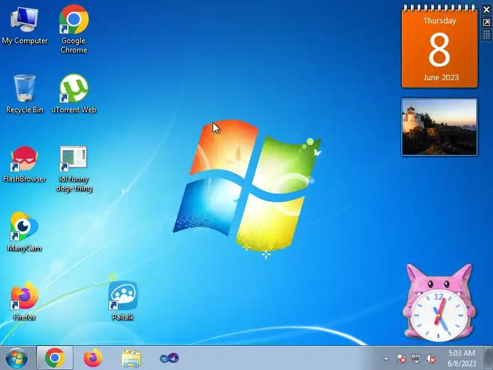Open Windows Explorer from the taskbar
This screenshot has width=493, height=370.
tap(131, 358)
